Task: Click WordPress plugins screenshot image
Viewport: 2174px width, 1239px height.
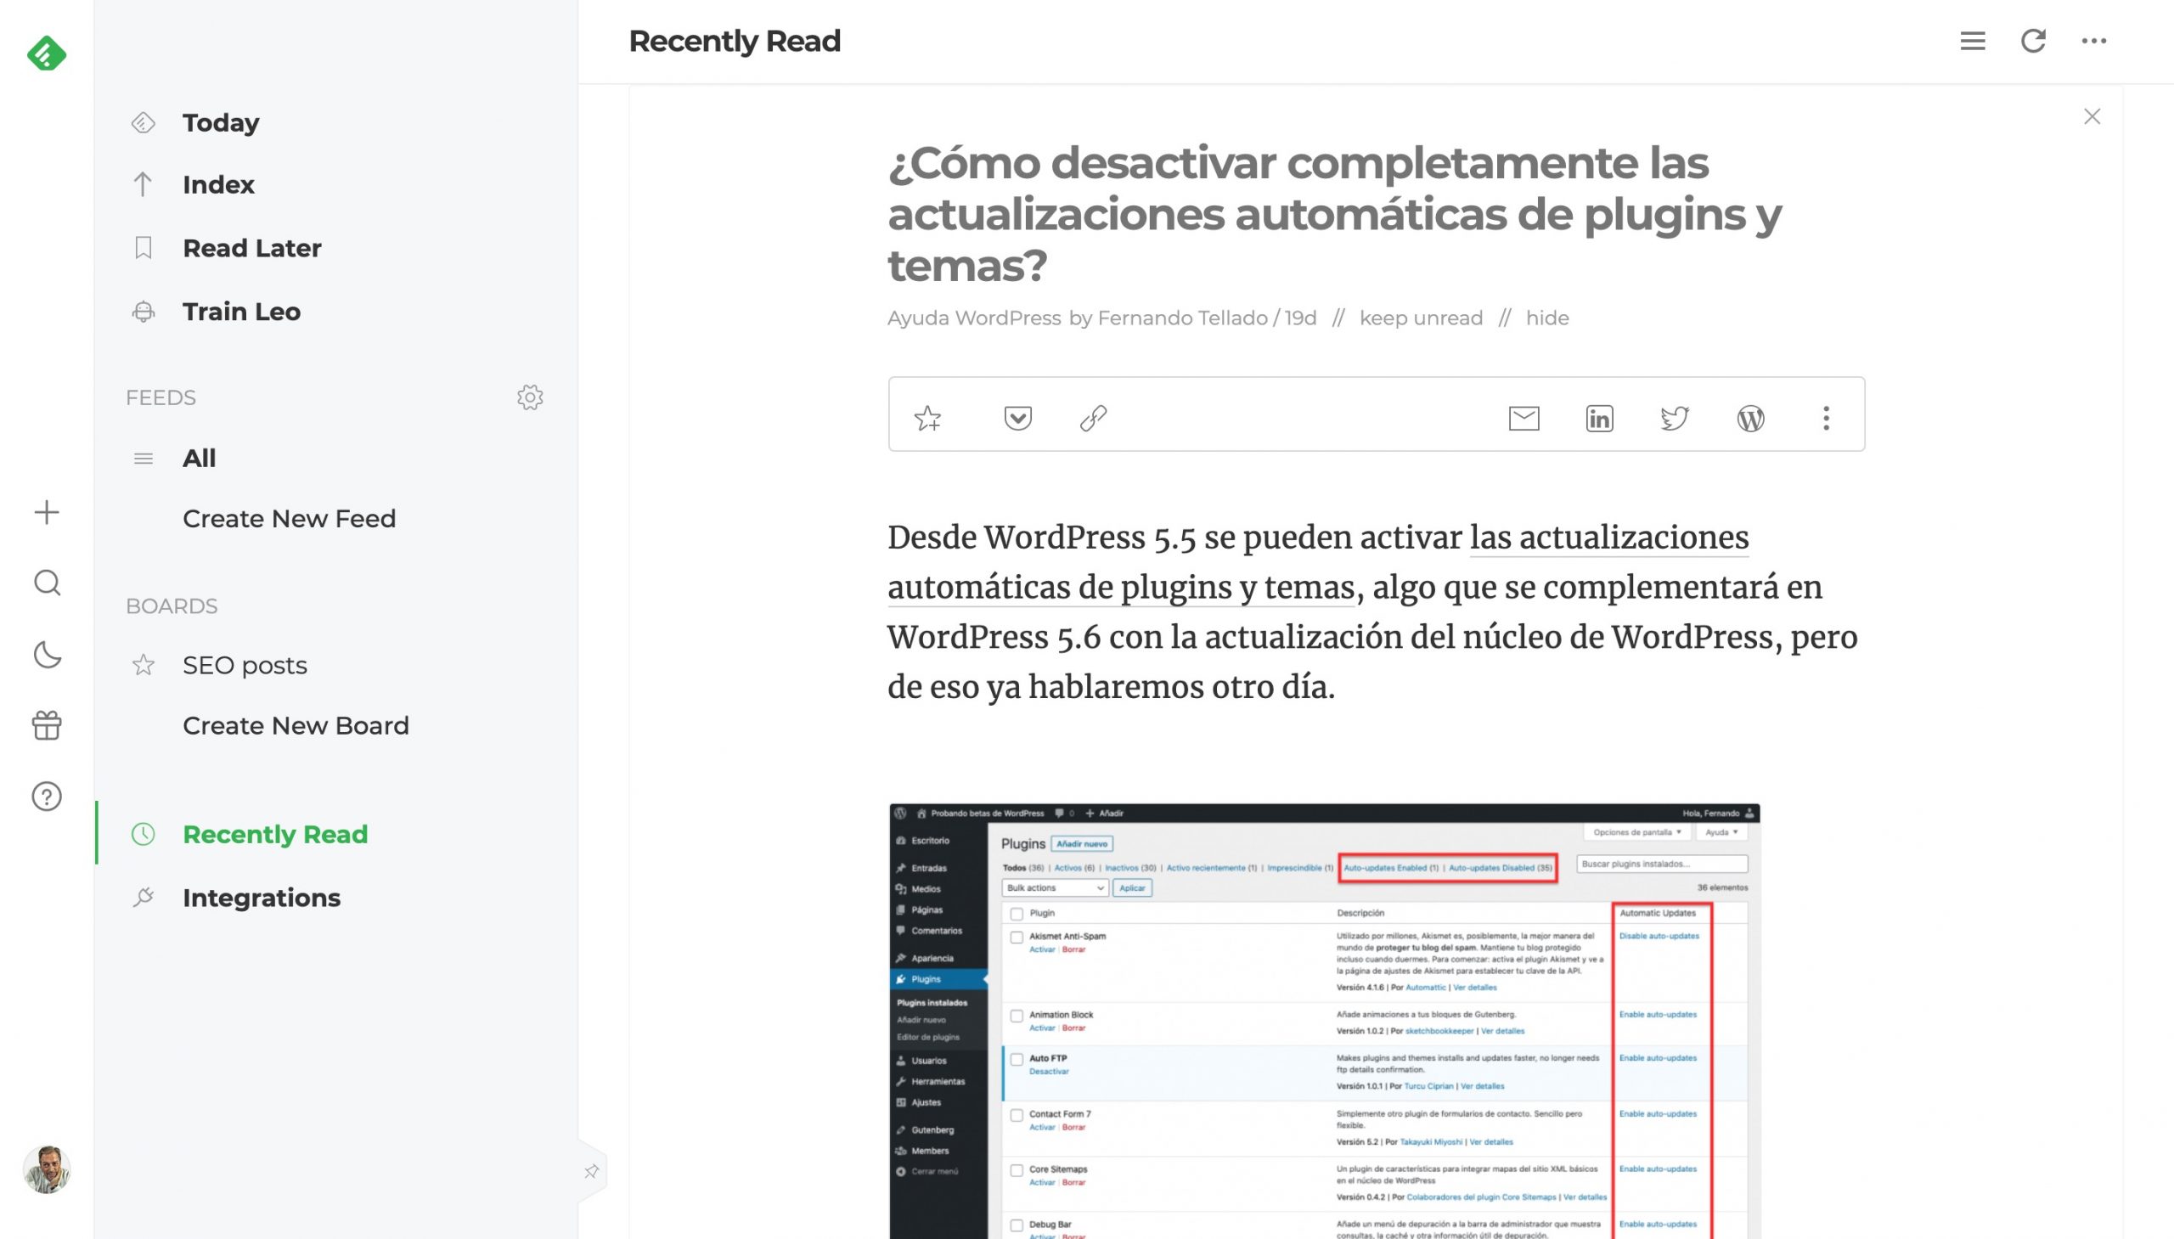Action: click(1324, 1019)
